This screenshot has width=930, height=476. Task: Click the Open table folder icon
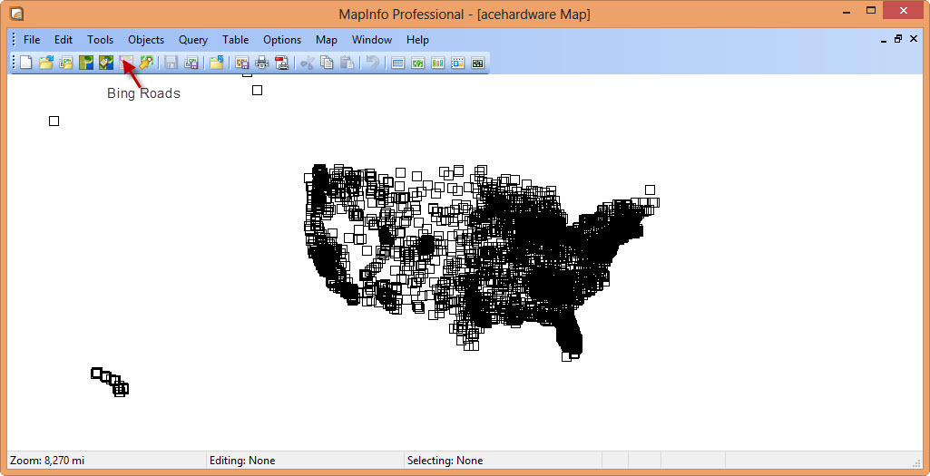pos(46,63)
